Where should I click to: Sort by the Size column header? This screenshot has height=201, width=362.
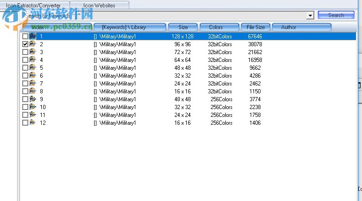click(183, 27)
